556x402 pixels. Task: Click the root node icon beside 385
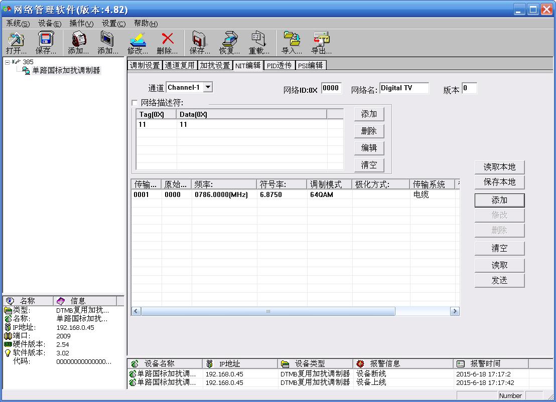click(x=17, y=62)
